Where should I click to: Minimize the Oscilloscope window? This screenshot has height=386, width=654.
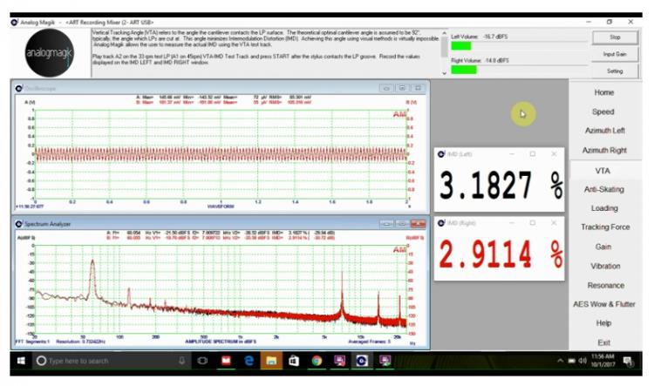[x=386, y=88]
